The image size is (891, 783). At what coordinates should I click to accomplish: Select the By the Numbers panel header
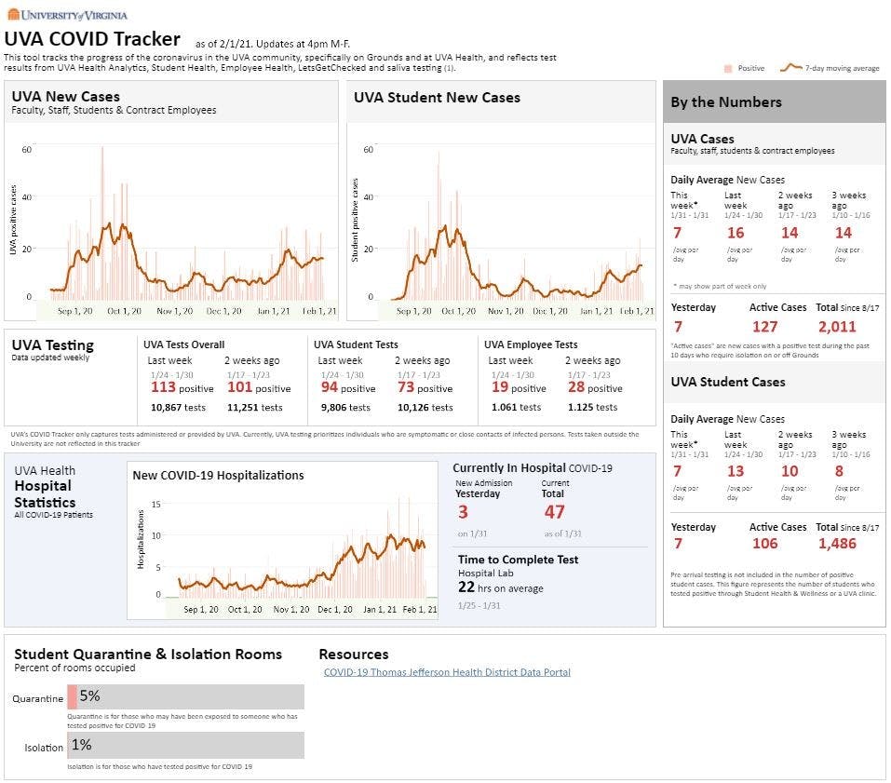pos(726,102)
